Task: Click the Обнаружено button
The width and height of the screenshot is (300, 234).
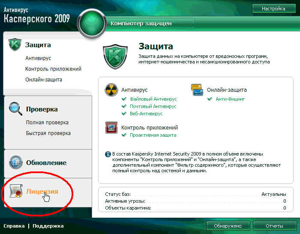Action: tap(228, 226)
